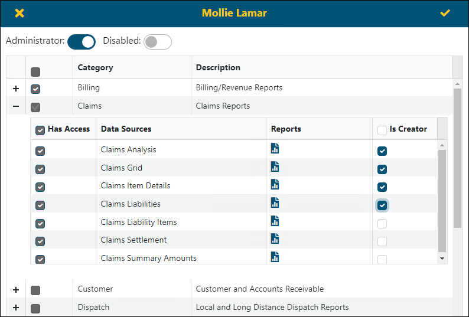Open the Claims Summary Amounts report icon

[275, 257]
